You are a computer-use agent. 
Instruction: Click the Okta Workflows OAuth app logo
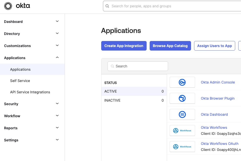[182, 147]
